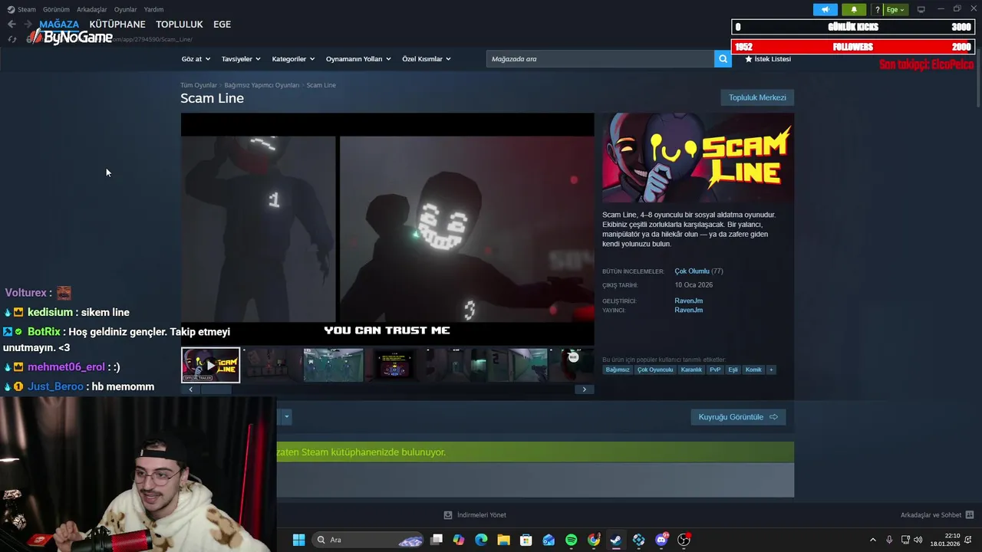The height and width of the screenshot is (552, 982).
Task: Open Friends and Chat icon at bottom right
Action: click(970, 515)
